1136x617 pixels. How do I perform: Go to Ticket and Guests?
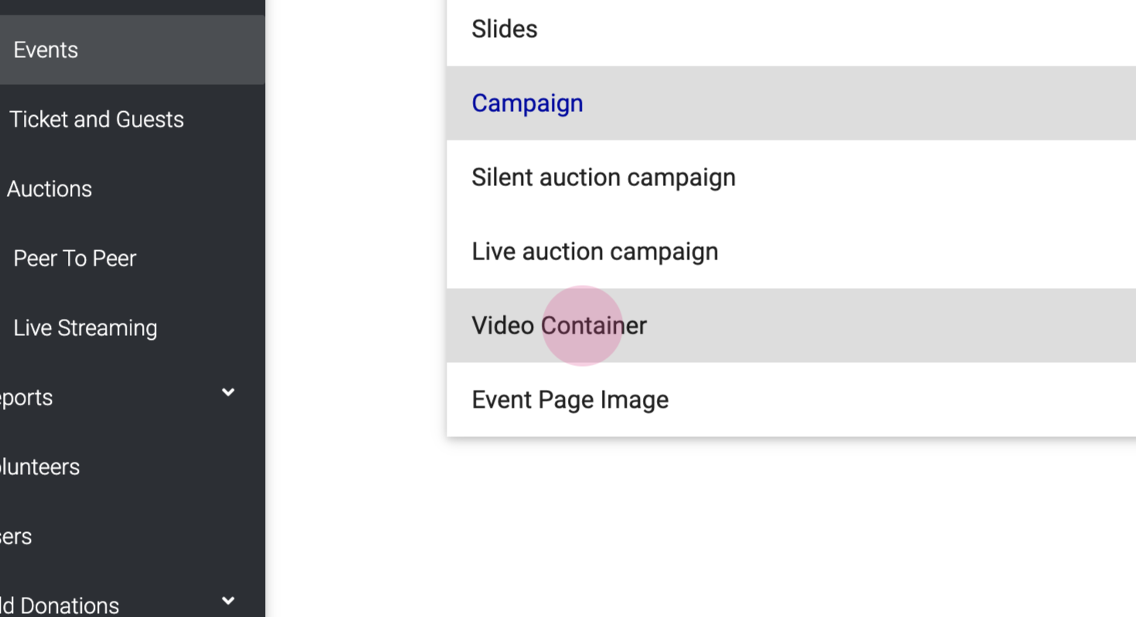point(97,120)
